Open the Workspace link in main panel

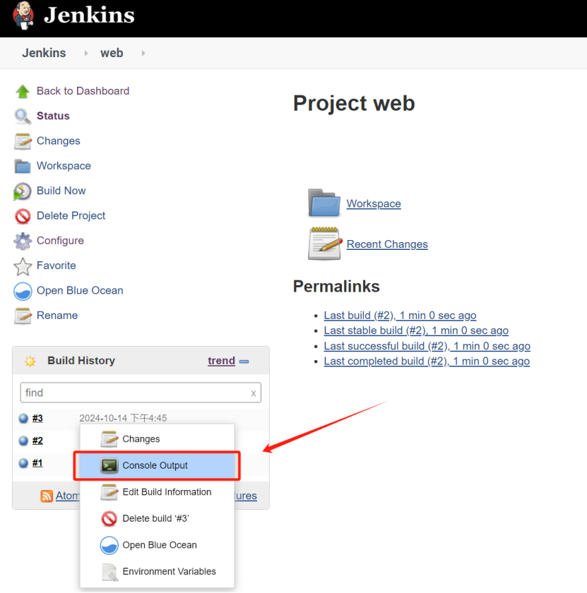click(x=374, y=203)
